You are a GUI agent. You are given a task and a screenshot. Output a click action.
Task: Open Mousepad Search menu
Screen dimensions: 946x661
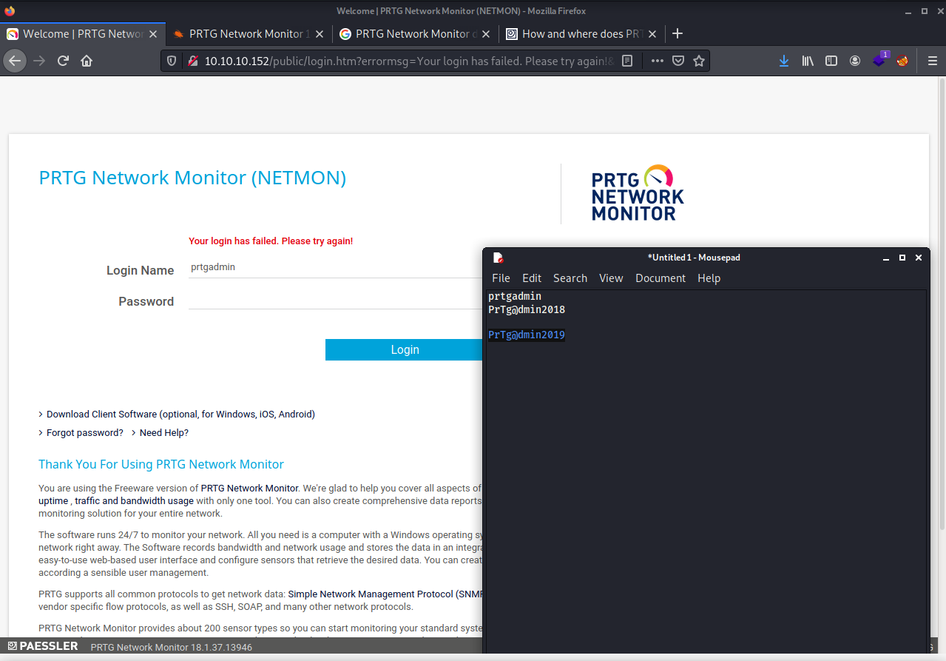click(x=570, y=278)
